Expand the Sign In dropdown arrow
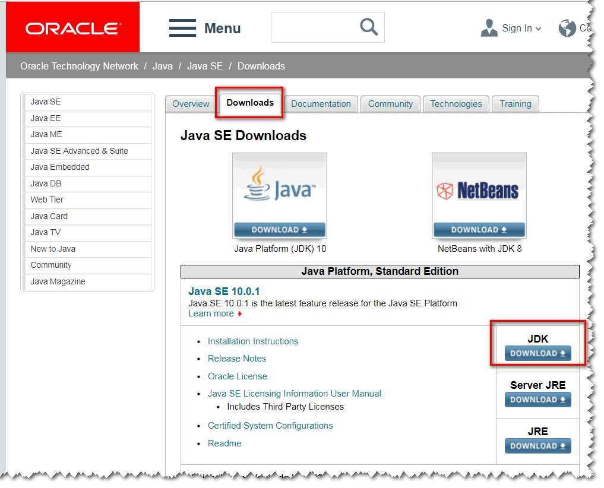 click(538, 29)
